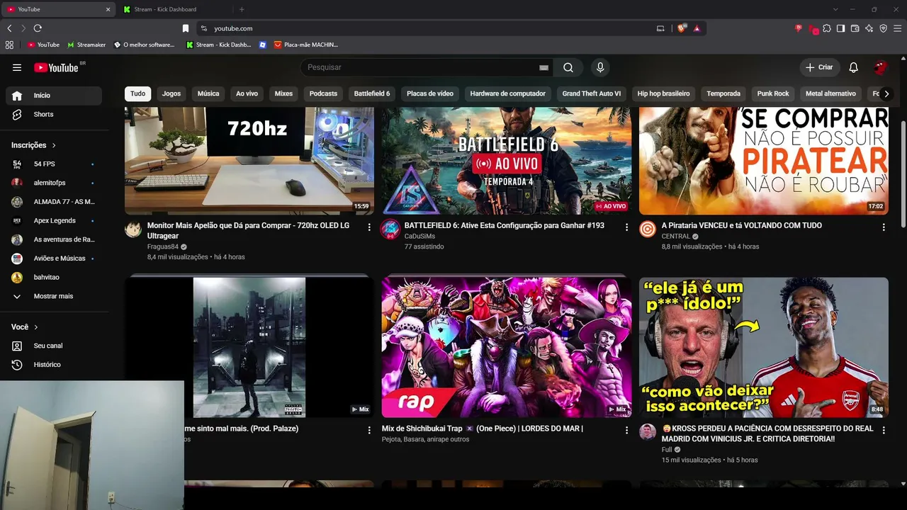Open options for KROSS PERDEU A PACIÊNCIA video
Image resolution: width=907 pixels, height=510 pixels.
[884, 430]
